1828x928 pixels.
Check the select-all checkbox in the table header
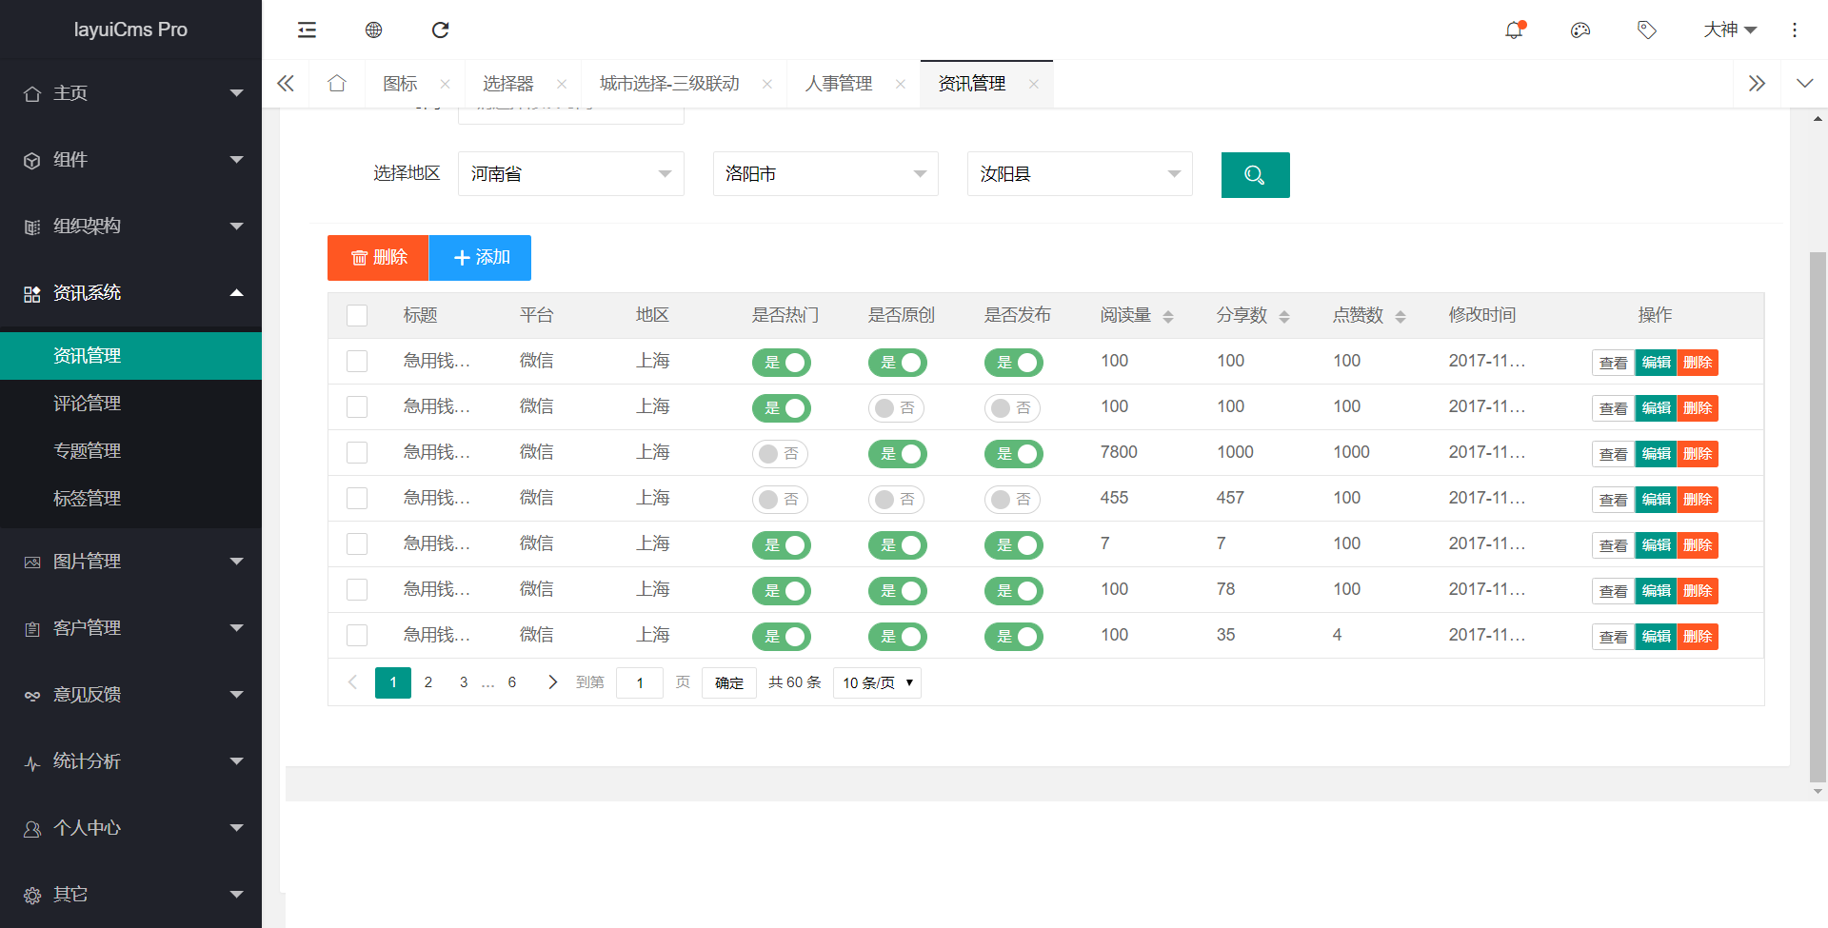tap(356, 315)
